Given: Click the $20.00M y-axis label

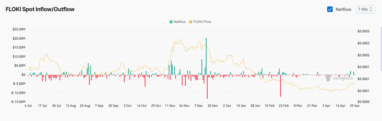Looking at the screenshot, I should point(19,38).
